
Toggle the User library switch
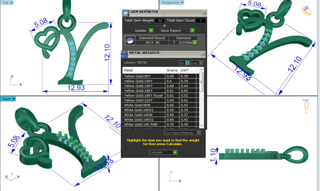pyautogui.click(x=201, y=63)
